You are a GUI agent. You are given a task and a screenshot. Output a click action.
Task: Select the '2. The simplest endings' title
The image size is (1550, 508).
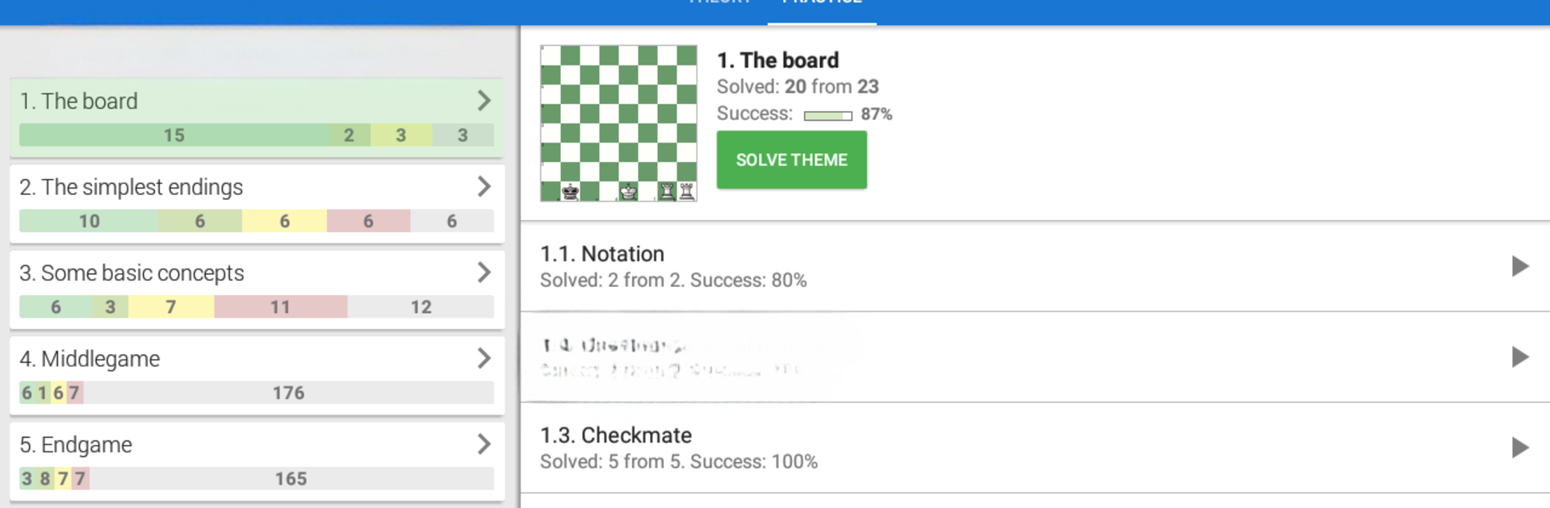(131, 187)
